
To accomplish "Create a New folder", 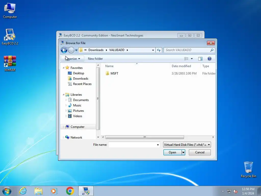I will (95, 59).
